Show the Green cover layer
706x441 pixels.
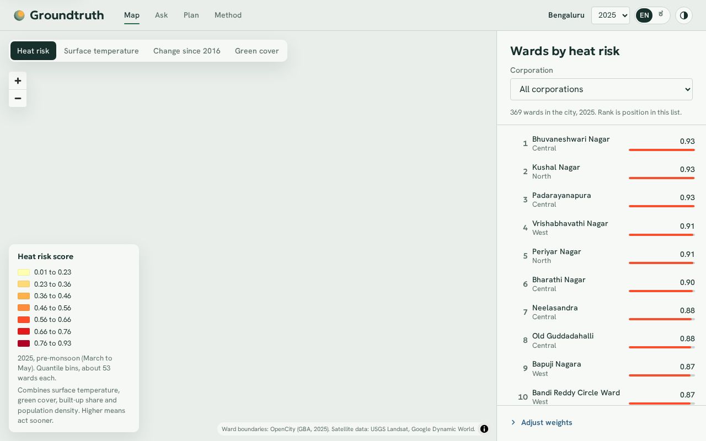(x=257, y=51)
